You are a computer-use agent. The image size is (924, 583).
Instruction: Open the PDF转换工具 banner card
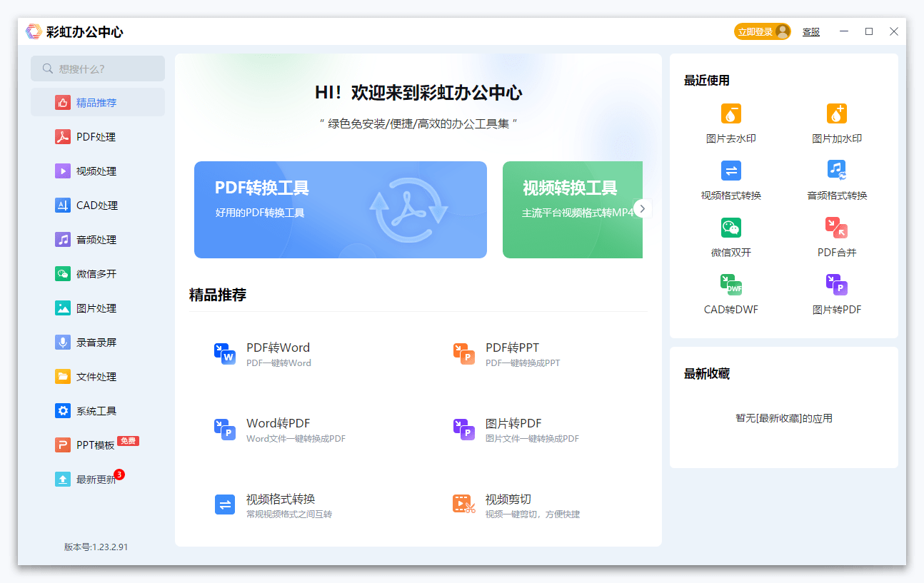click(x=341, y=210)
